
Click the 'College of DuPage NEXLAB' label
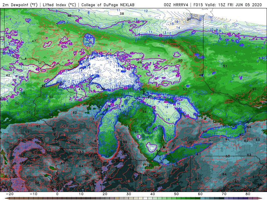point(108,5)
